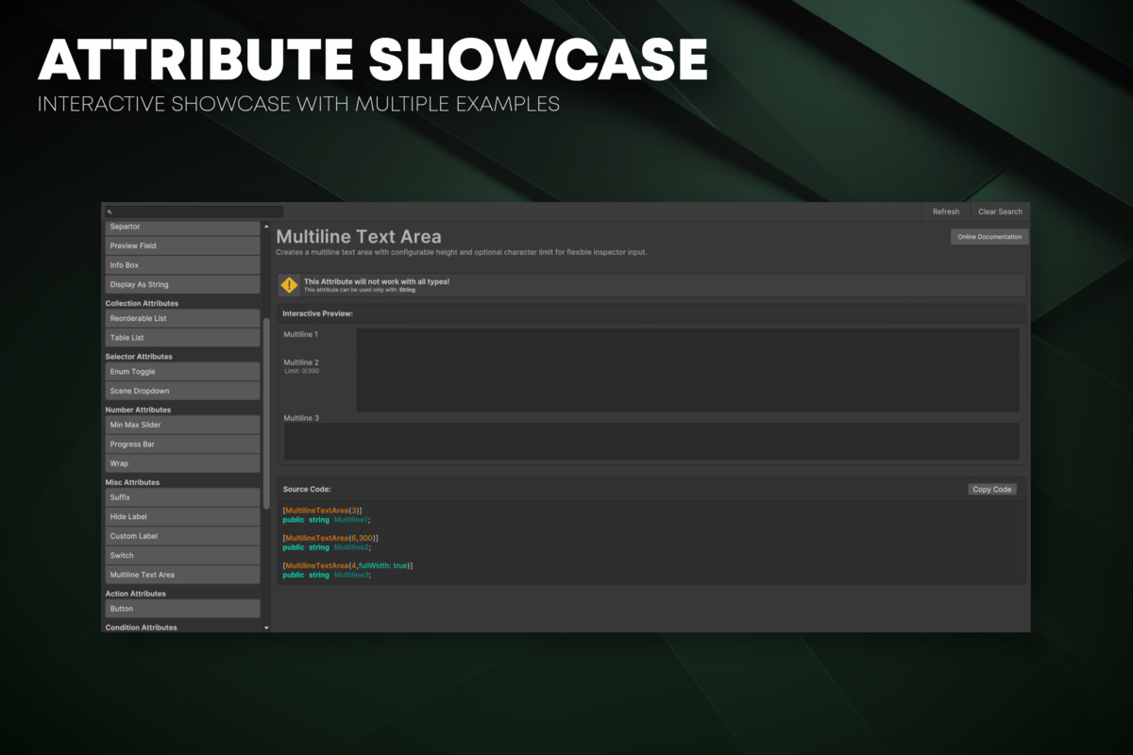Open the Online Documentation

coord(989,237)
